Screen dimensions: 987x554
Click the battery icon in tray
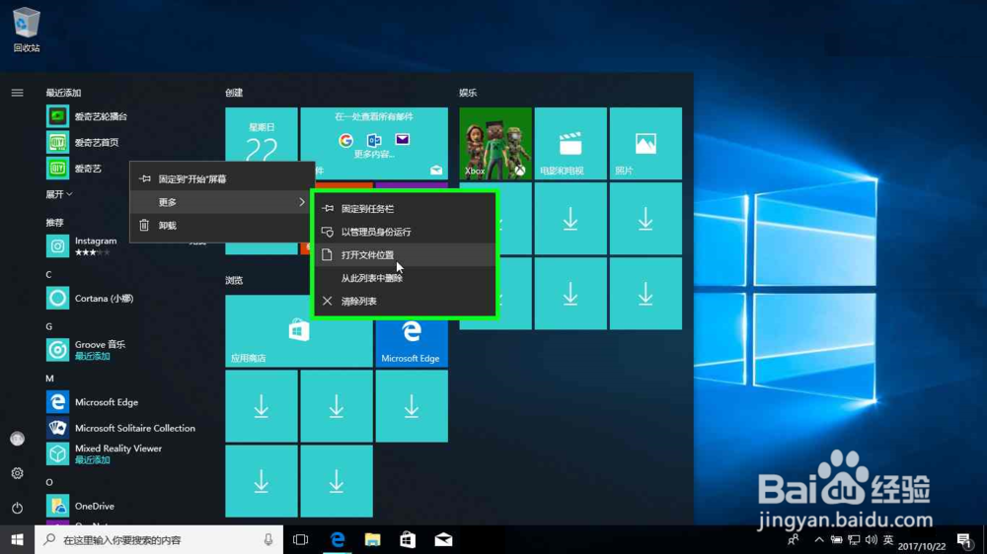pos(837,539)
